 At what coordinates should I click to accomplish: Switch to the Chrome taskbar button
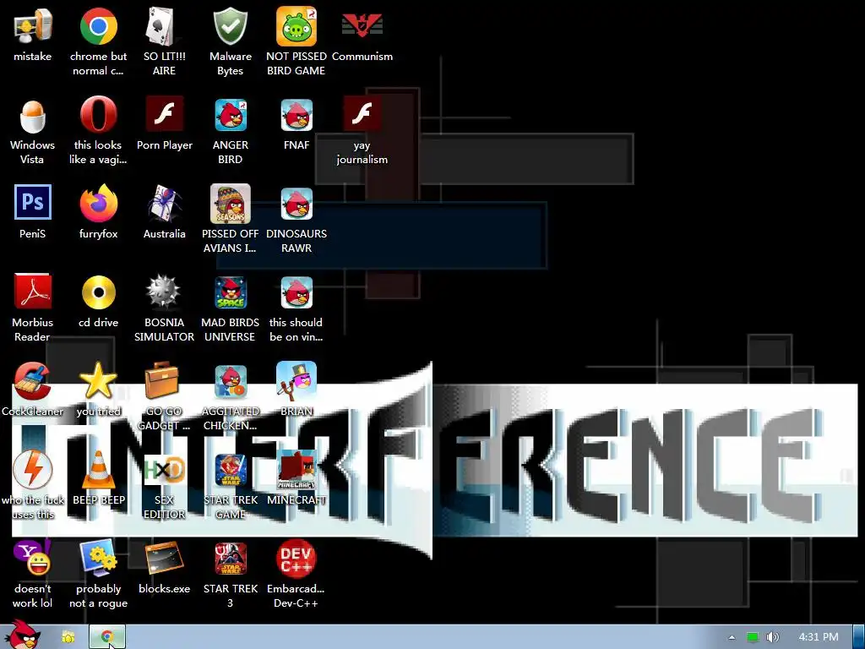[x=107, y=637]
